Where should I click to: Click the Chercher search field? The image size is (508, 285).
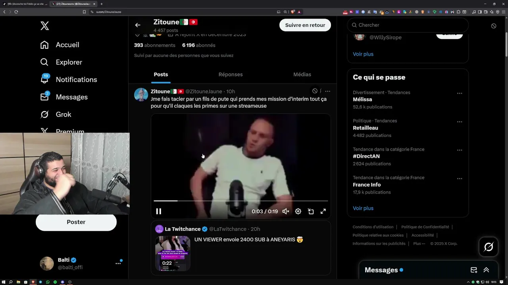click(408, 25)
